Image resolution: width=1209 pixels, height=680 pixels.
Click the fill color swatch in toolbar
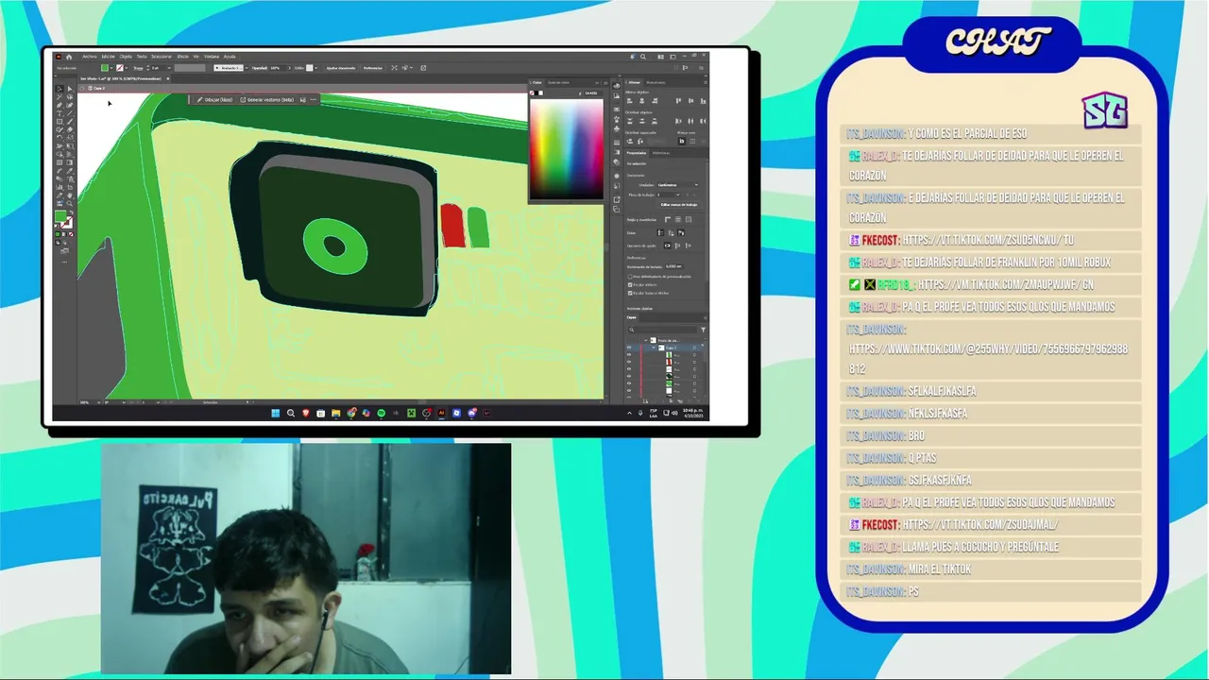point(60,216)
